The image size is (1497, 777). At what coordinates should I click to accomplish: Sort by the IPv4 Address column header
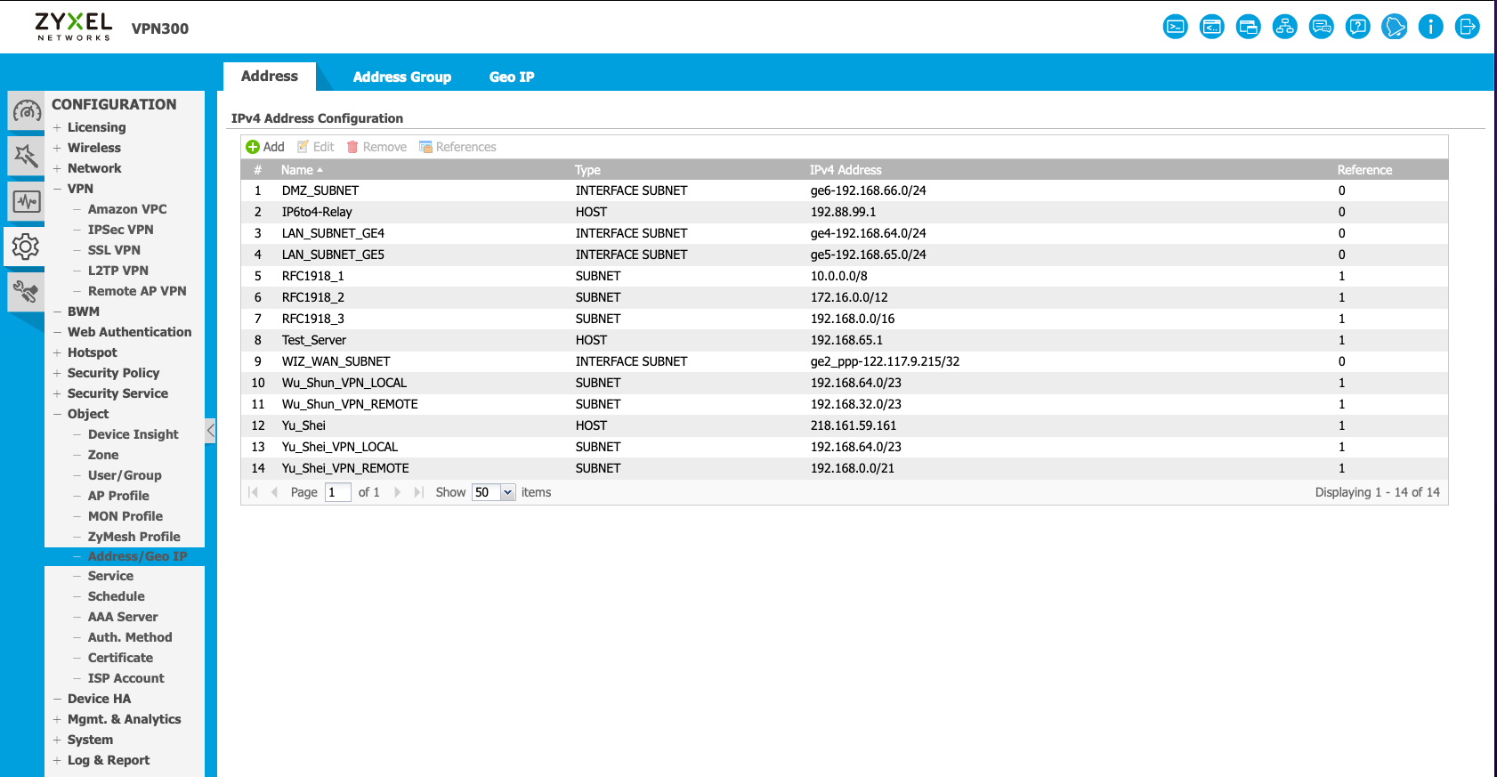[846, 170]
